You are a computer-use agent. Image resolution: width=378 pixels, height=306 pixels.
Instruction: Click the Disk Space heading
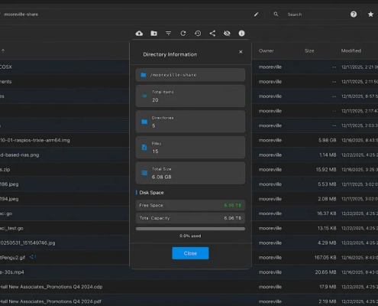coord(151,193)
